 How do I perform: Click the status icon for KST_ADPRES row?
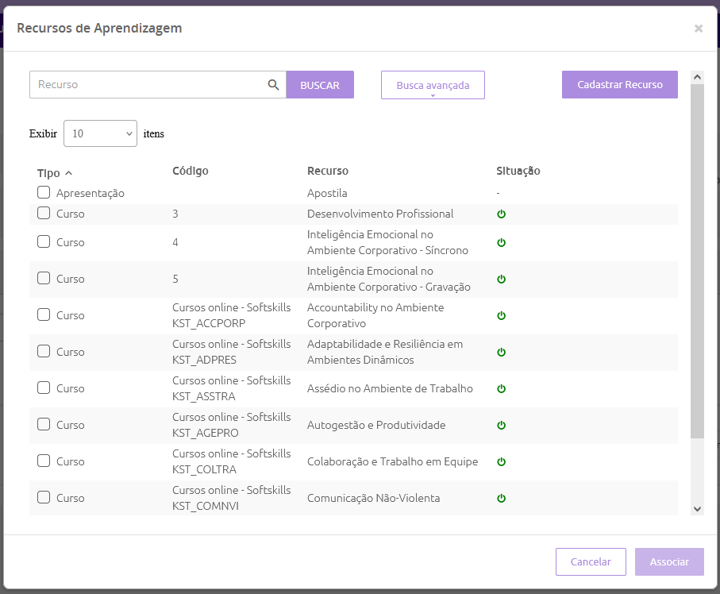(x=502, y=353)
